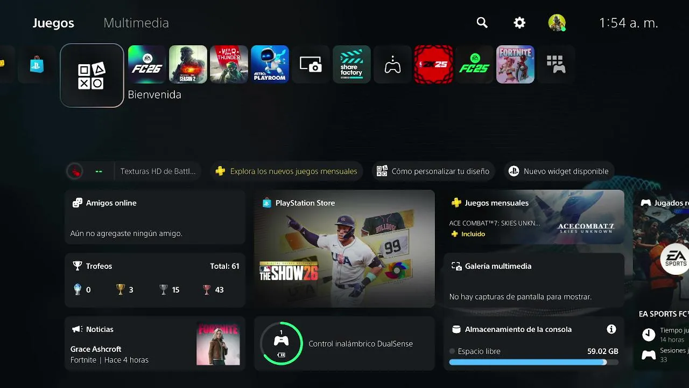The image size is (689, 388).
Task: Launch EA FC26 game tile
Action: [x=147, y=64]
